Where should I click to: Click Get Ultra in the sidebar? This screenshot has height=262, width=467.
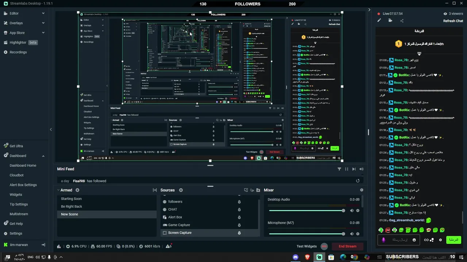coord(16,146)
